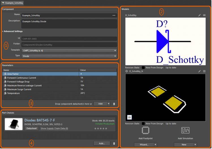This screenshot has height=149, width=212.
Task: Toggle the 2D view button on footprint preview
Action: [129, 117]
